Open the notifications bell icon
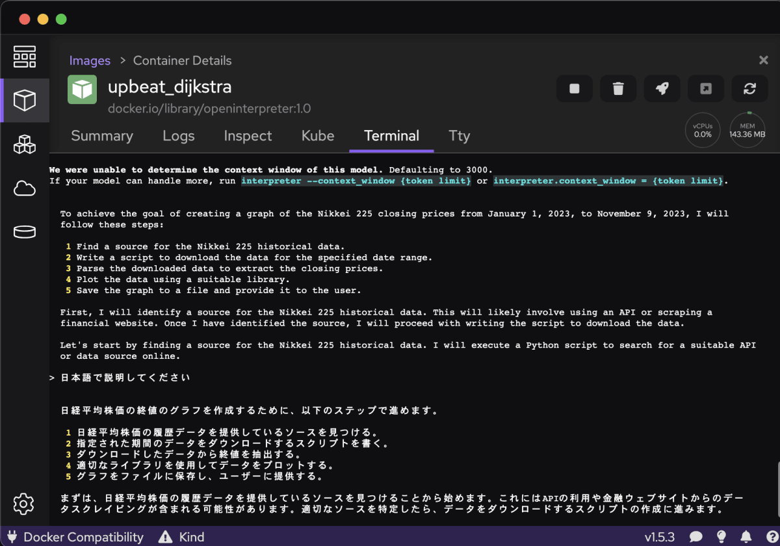The height and width of the screenshot is (546, 780). (747, 537)
